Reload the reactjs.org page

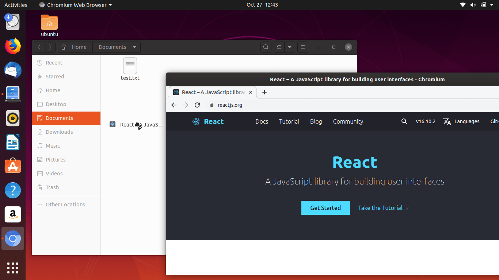(x=197, y=105)
